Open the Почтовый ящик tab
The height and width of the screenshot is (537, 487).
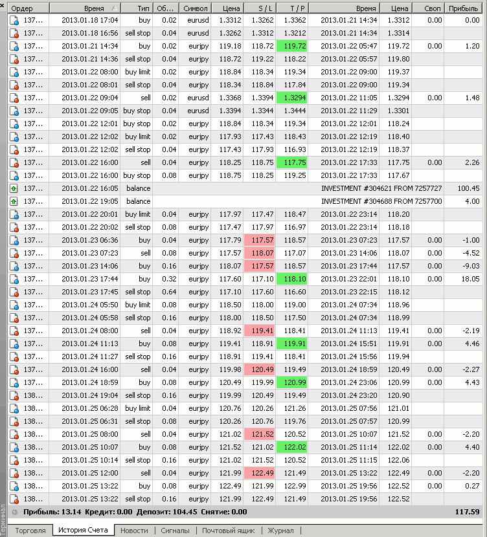tap(228, 531)
